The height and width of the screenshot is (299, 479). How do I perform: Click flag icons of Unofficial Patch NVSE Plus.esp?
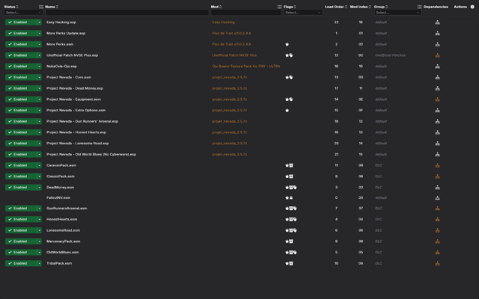[x=289, y=55]
